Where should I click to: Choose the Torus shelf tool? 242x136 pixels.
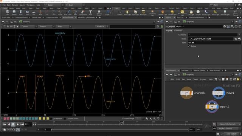click(27, 12)
